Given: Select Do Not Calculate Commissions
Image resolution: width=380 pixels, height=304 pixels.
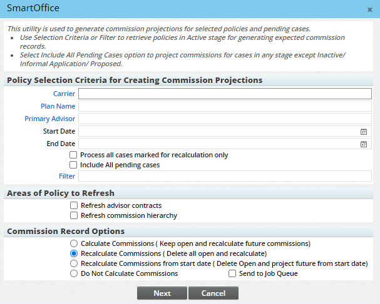Looking at the screenshot, I should point(74,273).
